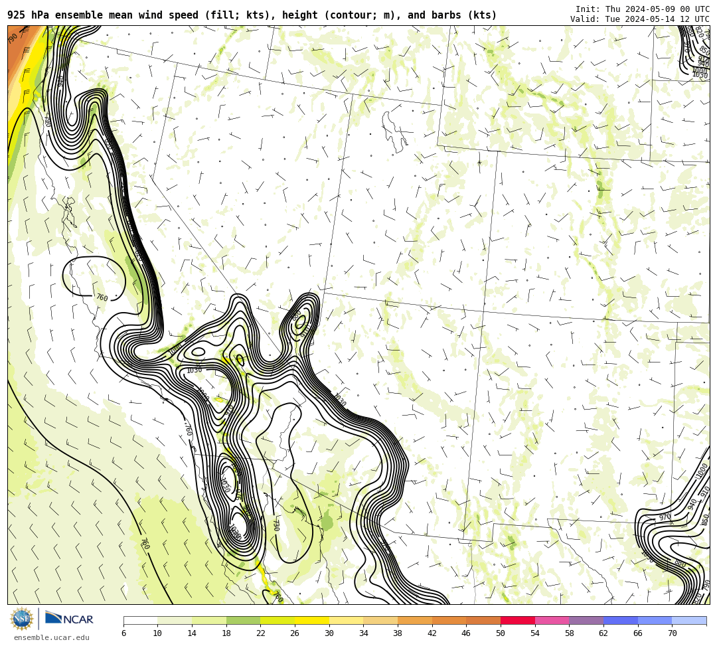Click the colorbar tick label '42'

coord(432,633)
